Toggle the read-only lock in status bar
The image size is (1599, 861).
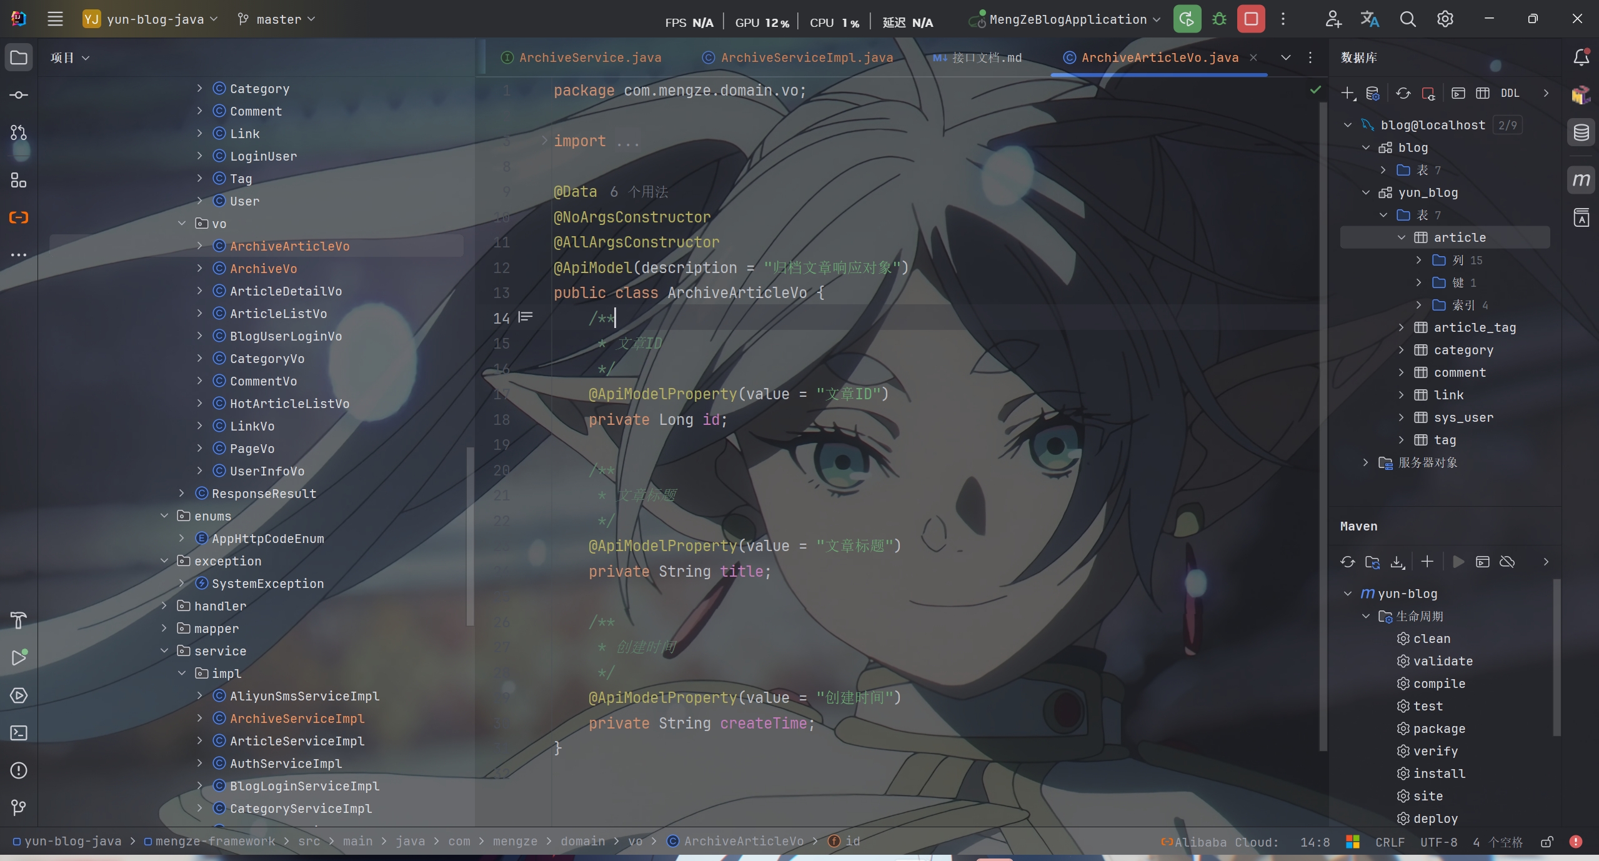[1547, 842]
